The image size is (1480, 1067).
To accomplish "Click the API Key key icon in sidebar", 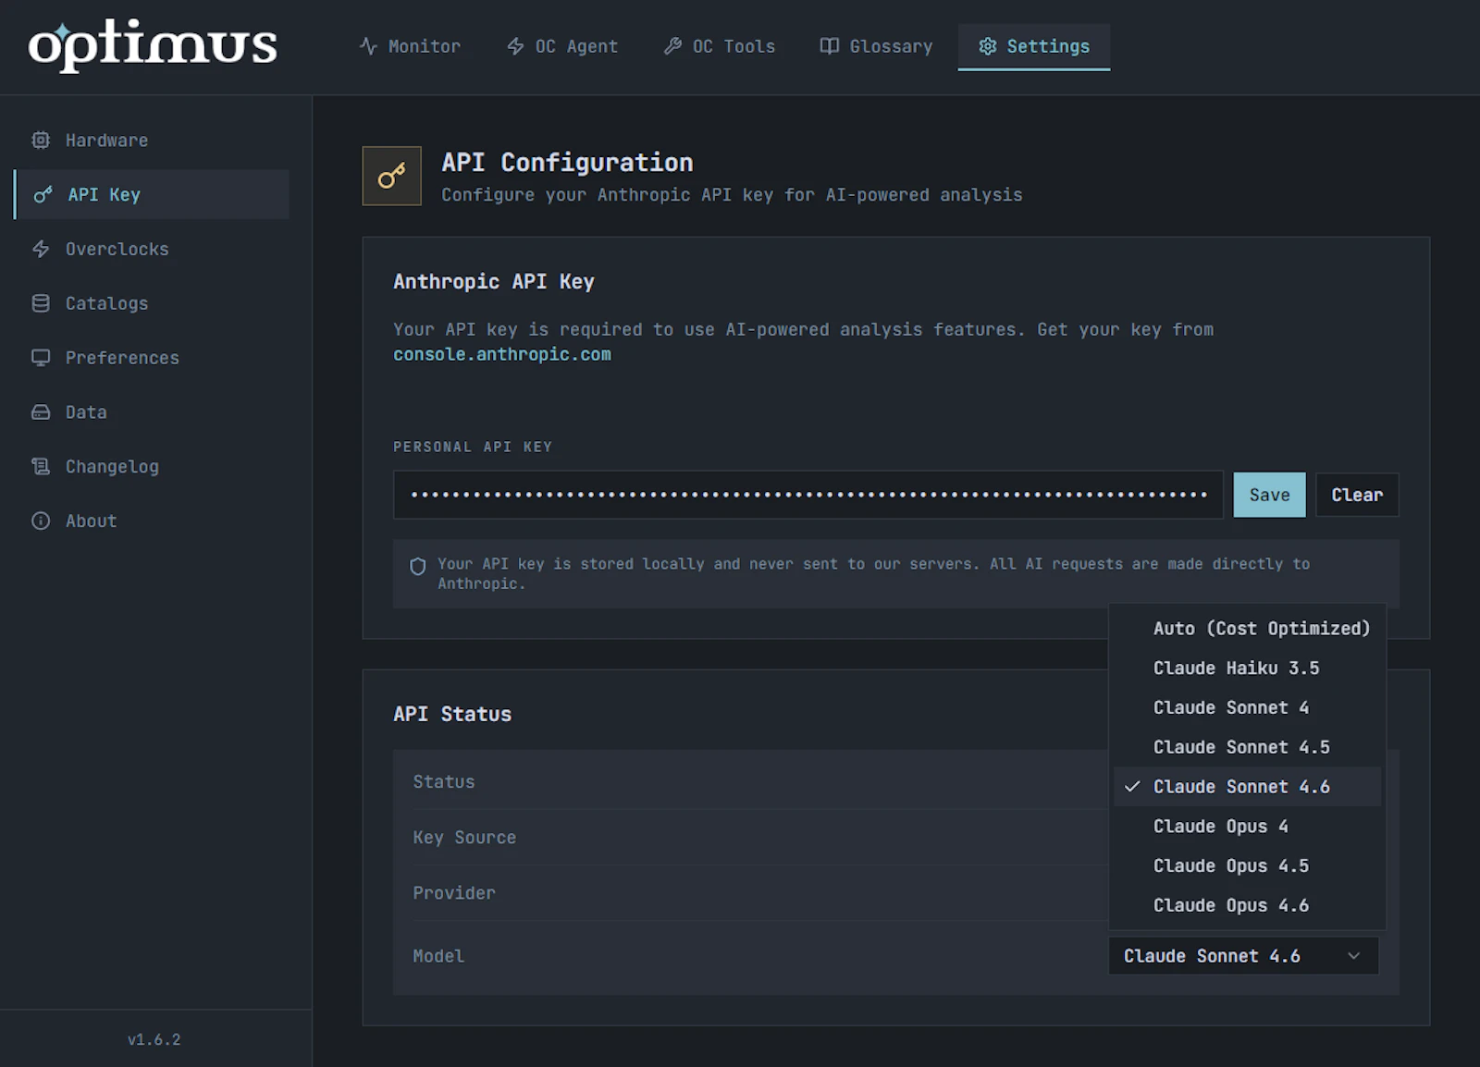I will [x=43, y=195].
